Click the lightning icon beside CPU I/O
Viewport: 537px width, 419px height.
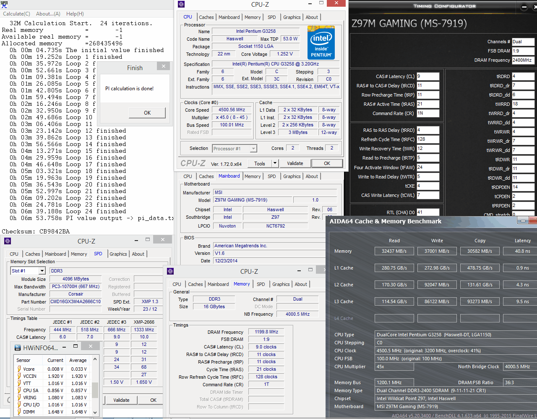pyautogui.click(x=19, y=405)
